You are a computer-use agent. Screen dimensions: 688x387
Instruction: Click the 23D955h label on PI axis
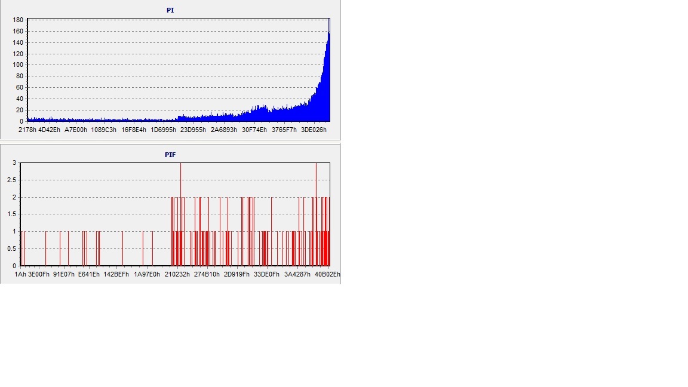click(x=193, y=130)
